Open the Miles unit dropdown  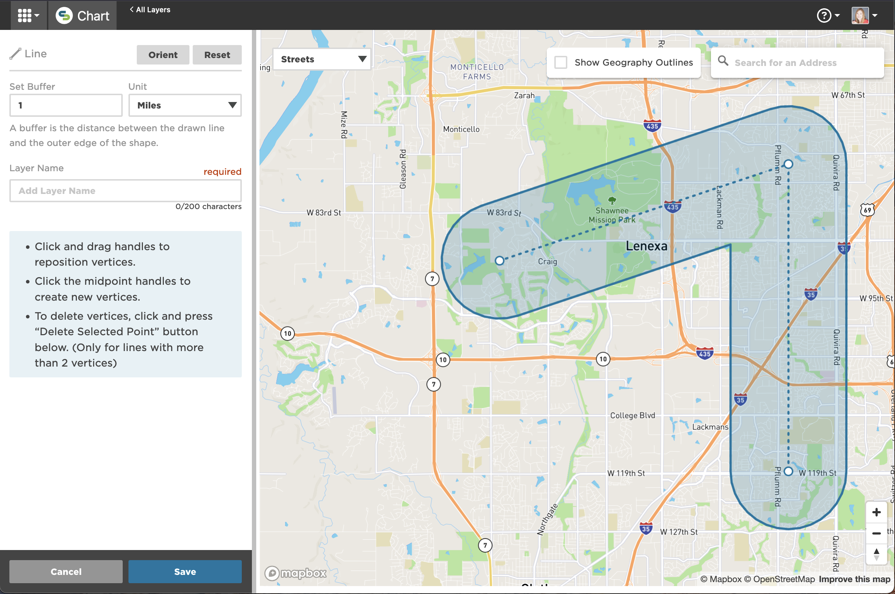185,105
